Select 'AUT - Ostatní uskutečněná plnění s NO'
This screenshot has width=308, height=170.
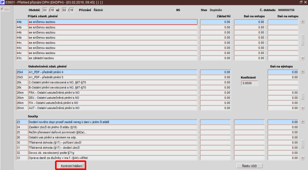click(112, 108)
